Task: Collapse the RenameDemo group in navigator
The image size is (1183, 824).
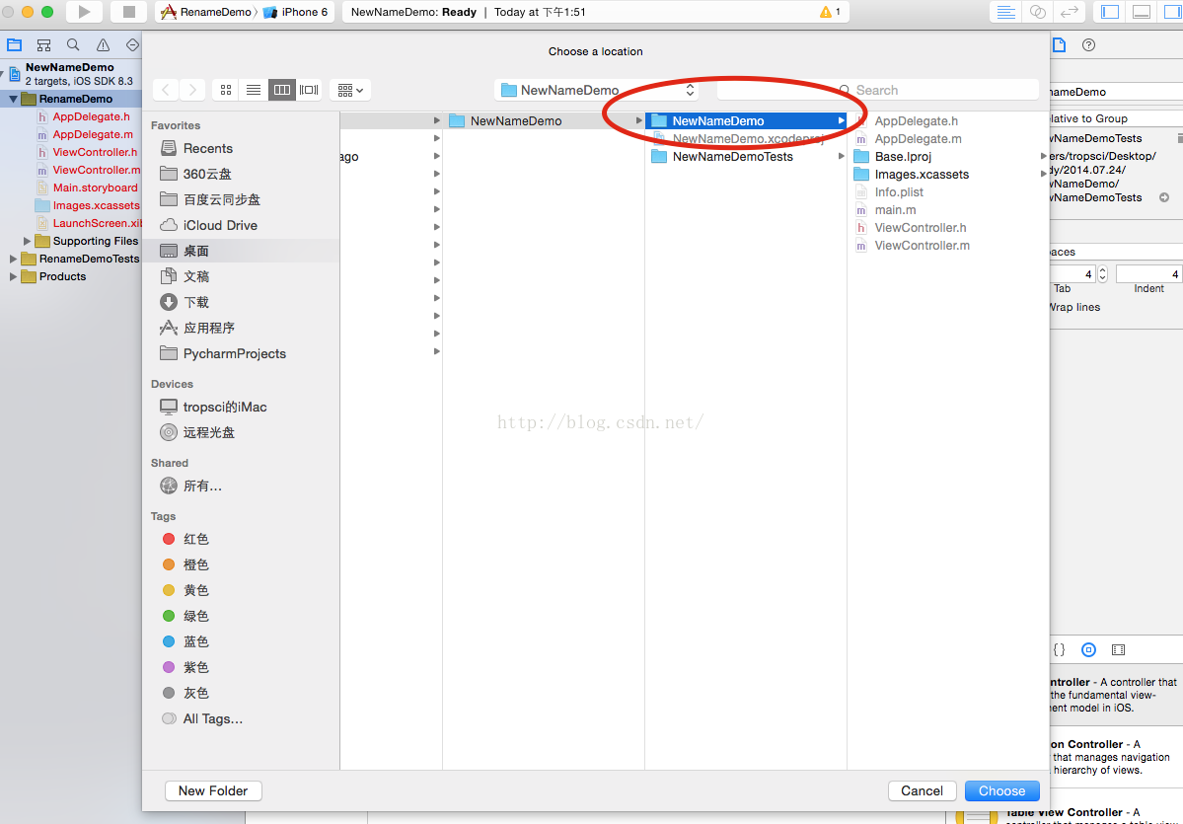Action: [x=14, y=99]
